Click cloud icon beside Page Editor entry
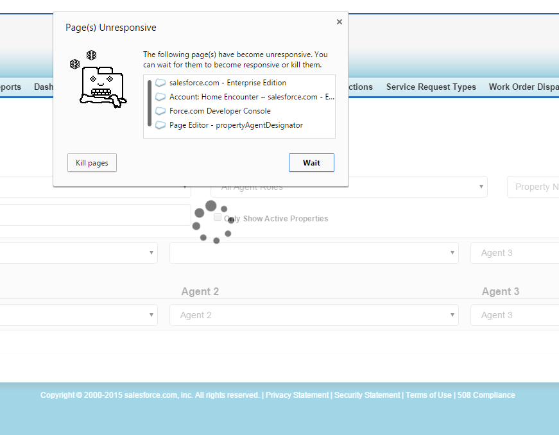This screenshot has height=435, width=559. pyautogui.click(x=160, y=125)
